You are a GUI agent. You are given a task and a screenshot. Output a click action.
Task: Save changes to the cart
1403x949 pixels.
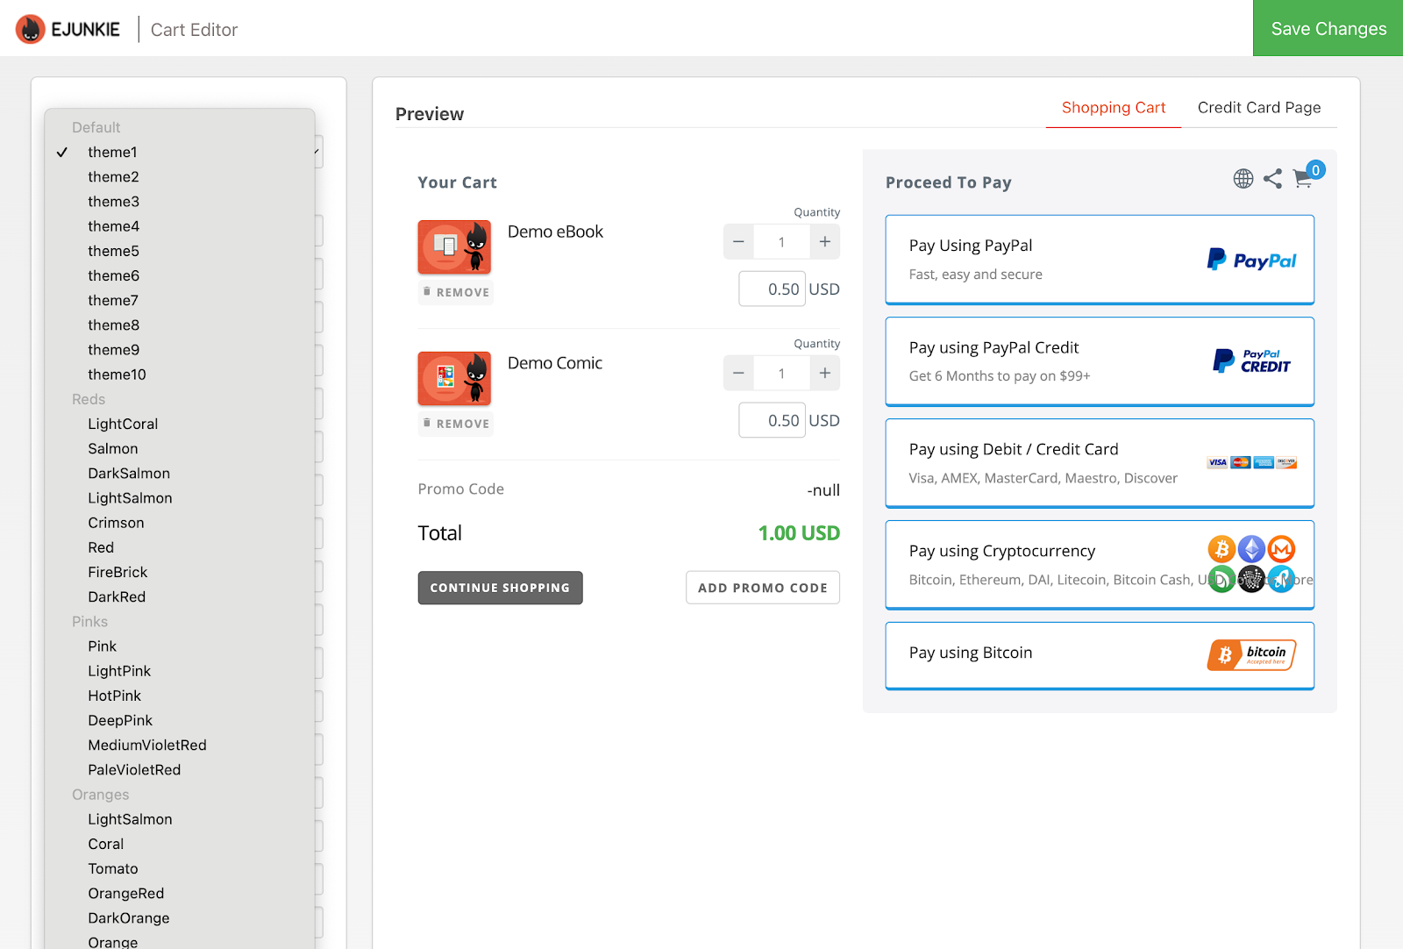tap(1328, 28)
